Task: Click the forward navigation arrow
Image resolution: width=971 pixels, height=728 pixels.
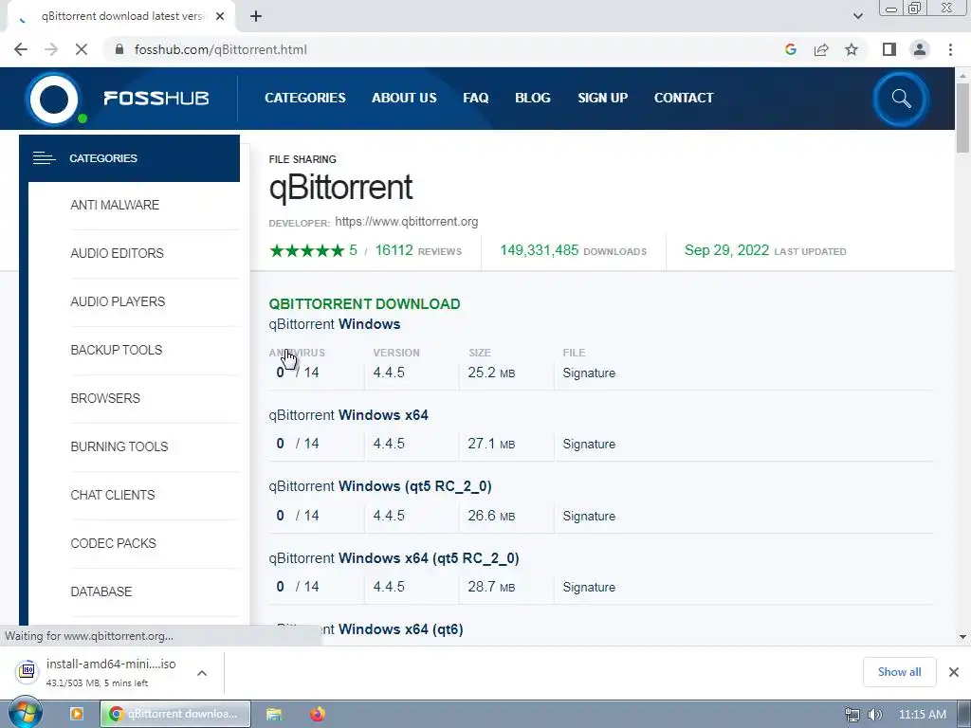Action: click(x=51, y=49)
